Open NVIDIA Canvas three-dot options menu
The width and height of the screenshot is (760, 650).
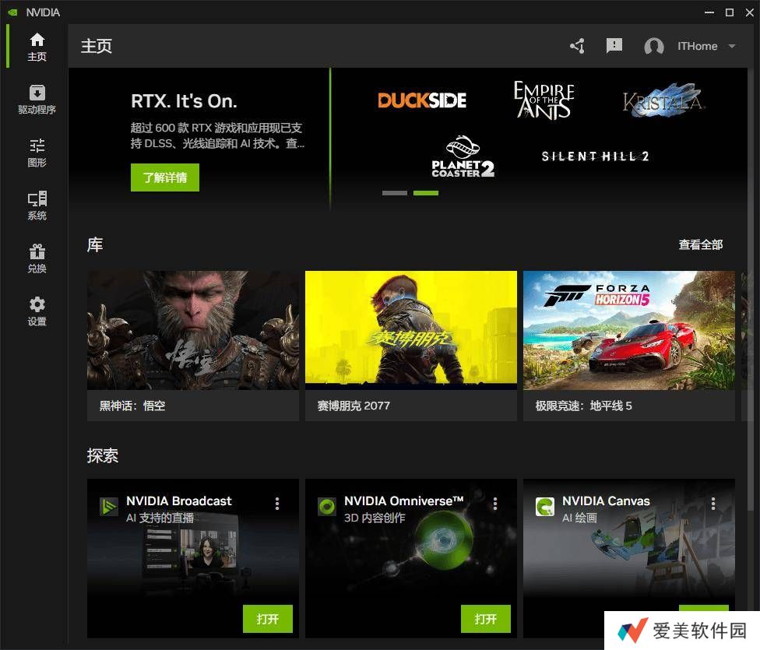click(713, 504)
